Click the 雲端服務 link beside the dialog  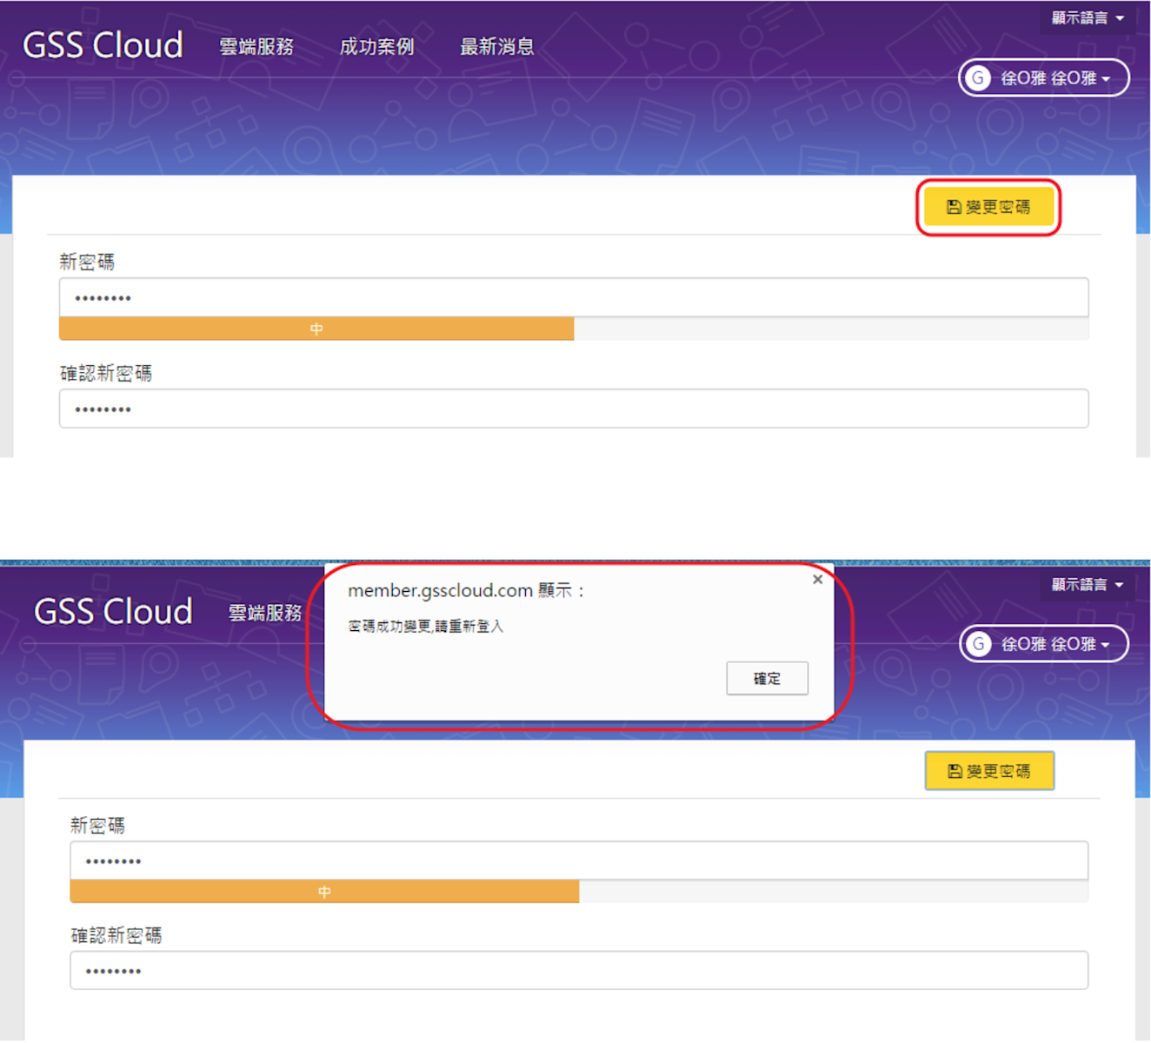tap(265, 613)
